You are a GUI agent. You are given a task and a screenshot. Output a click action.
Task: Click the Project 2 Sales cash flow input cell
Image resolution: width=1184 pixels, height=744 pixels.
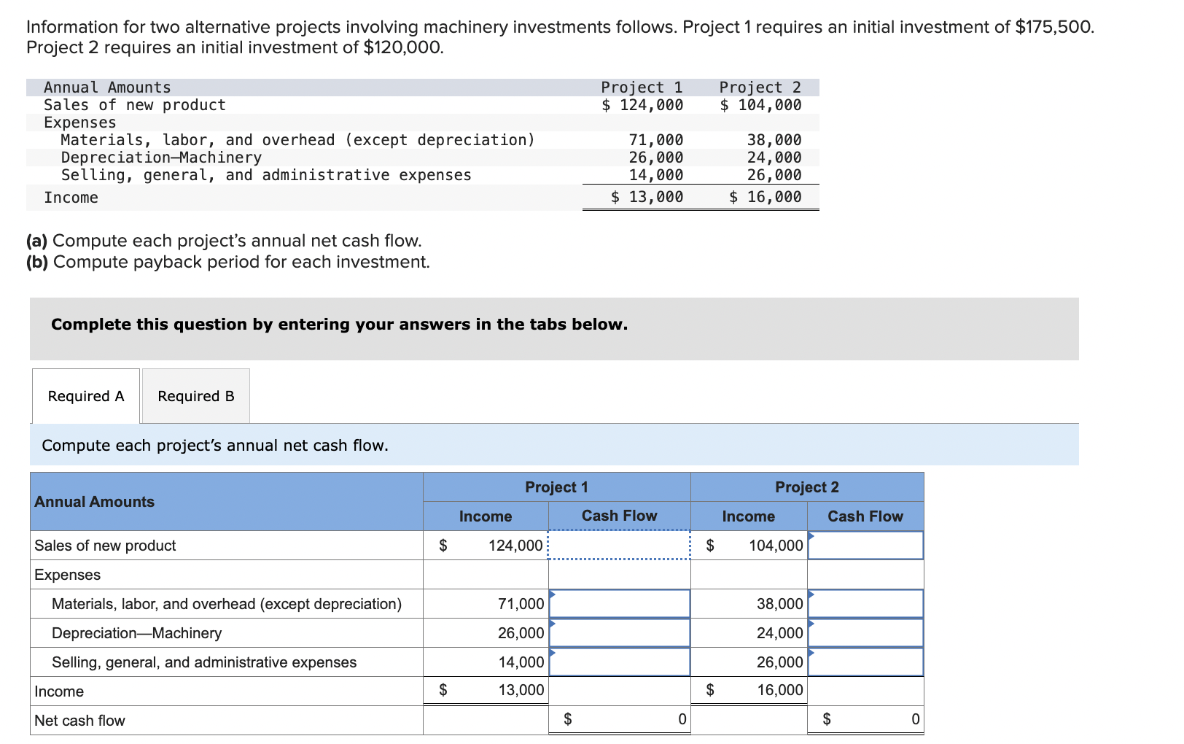865,545
